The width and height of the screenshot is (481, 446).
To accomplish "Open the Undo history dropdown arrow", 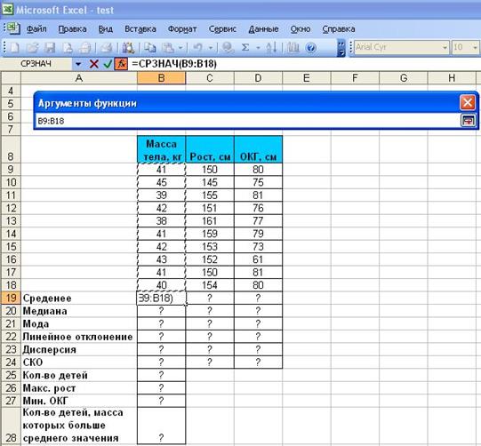I will click(211, 48).
